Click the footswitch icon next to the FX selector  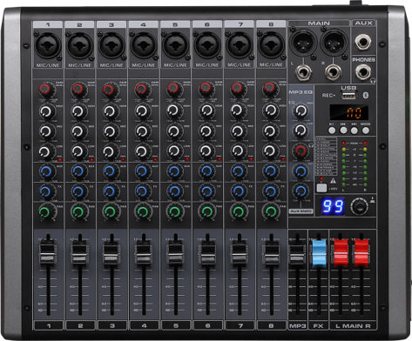click(x=373, y=200)
